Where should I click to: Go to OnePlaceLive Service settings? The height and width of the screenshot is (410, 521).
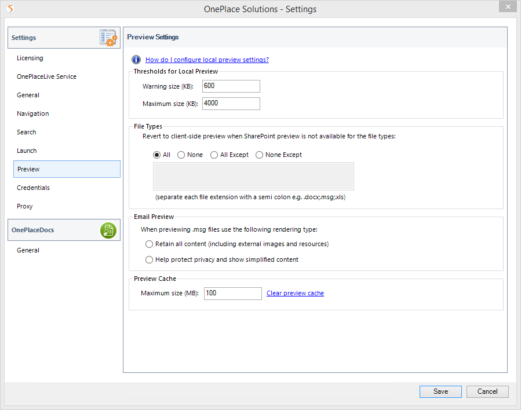point(46,76)
